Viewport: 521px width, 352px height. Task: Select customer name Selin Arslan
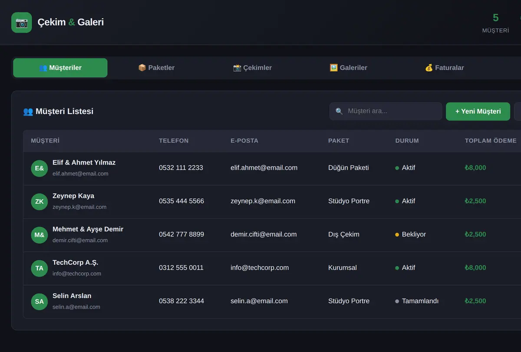click(72, 296)
